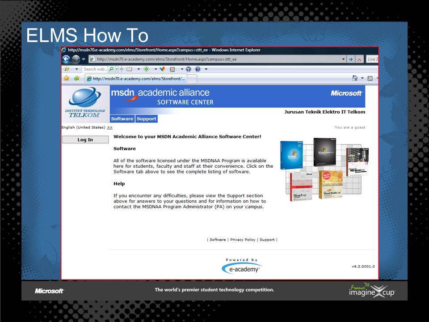Open dropdown beside toolbar RSS feed icon
This screenshot has height=322, width=429.
tap(182, 69)
